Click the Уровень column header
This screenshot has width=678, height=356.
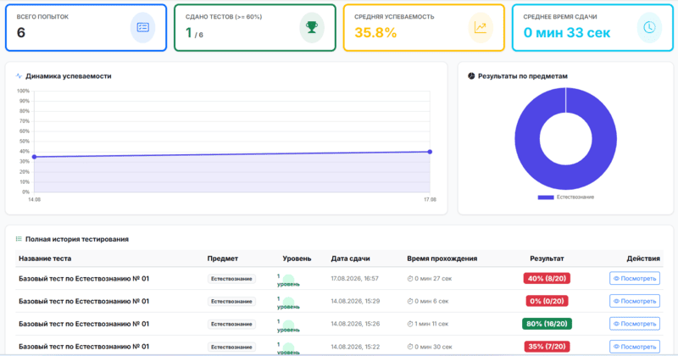[x=297, y=259]
